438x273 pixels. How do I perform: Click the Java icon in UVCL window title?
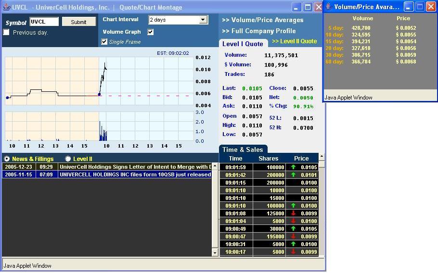point(7,7)
